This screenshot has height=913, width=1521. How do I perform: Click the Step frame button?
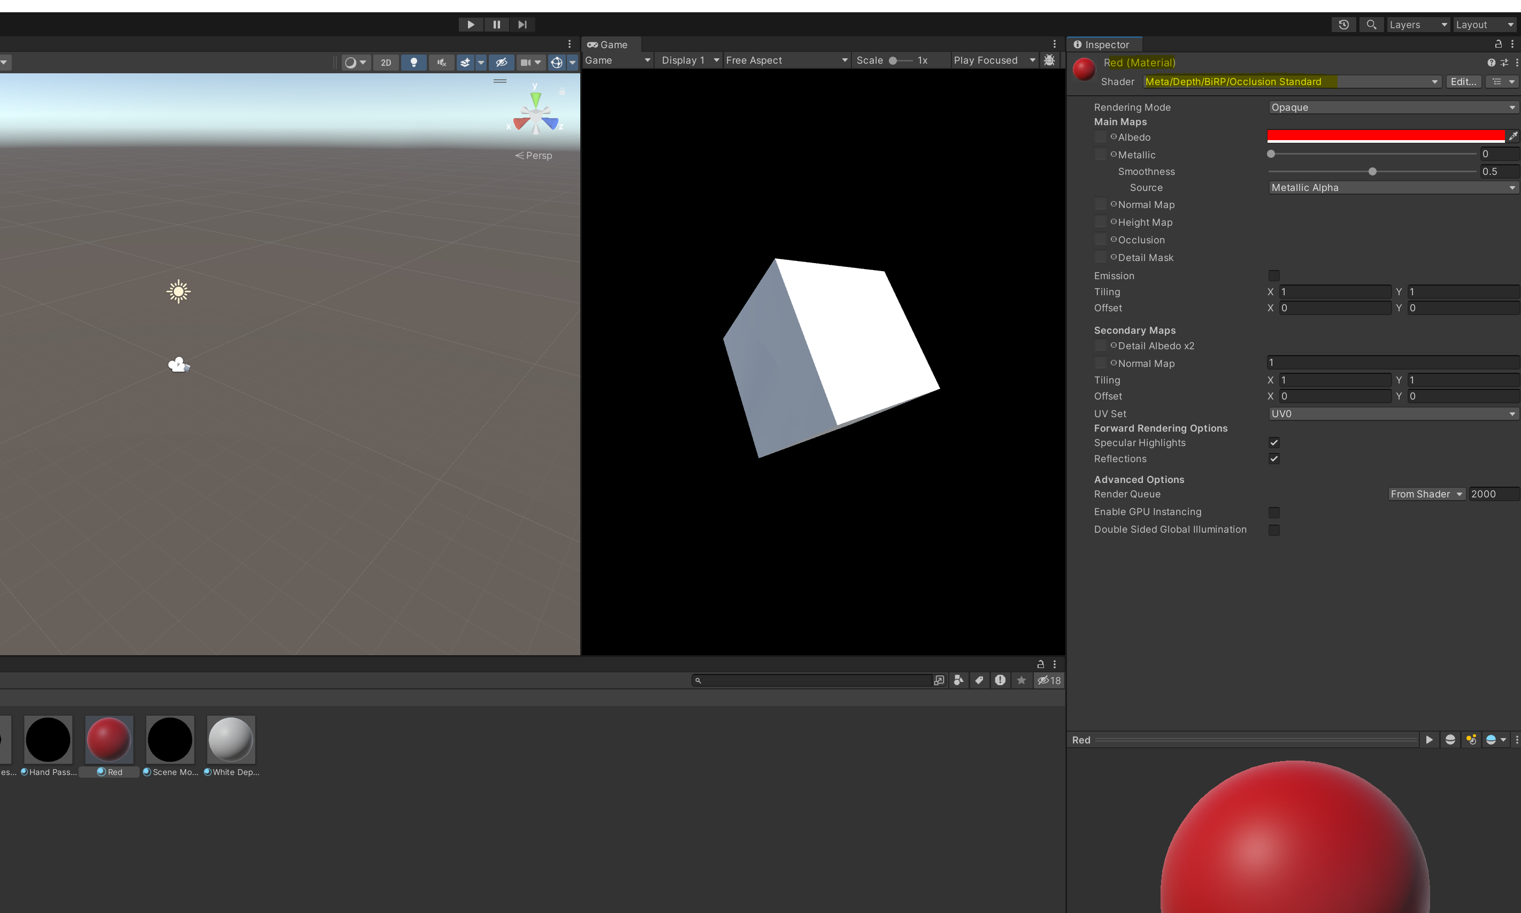click(522, 25)
